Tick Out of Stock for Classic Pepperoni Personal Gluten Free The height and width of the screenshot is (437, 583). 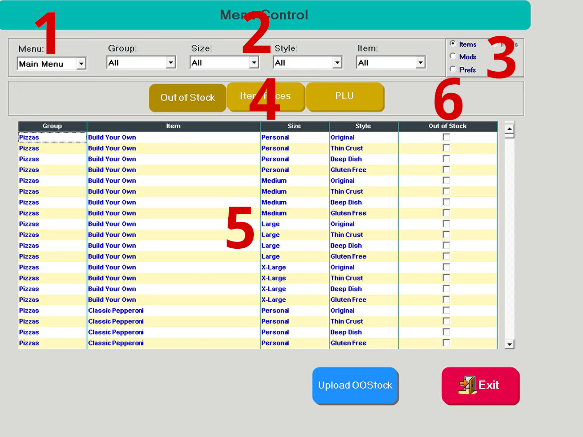coord(446,342)
